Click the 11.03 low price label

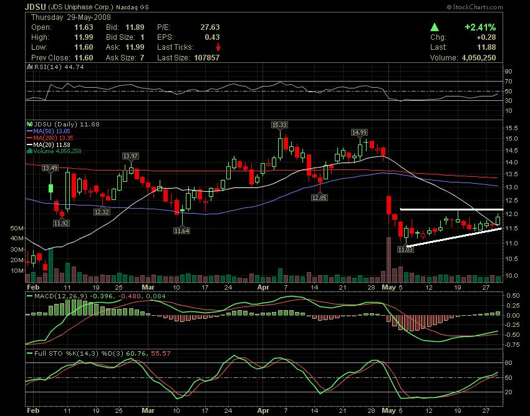[405, 250]
